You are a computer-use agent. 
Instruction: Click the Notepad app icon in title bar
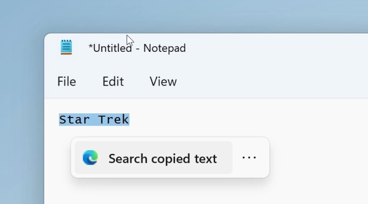(66, 47)
